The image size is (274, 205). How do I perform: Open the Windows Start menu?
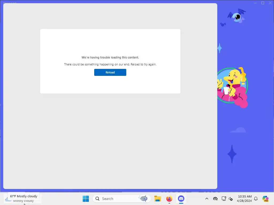click(86, 199)
